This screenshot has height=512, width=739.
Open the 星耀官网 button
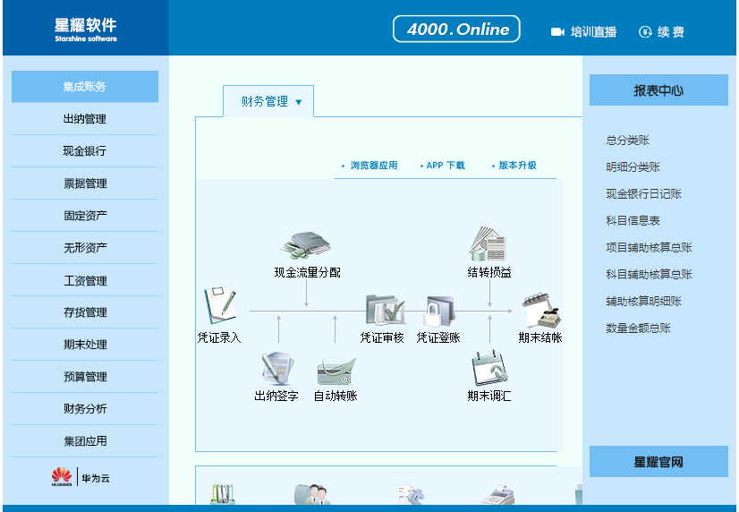pos(658,462)
